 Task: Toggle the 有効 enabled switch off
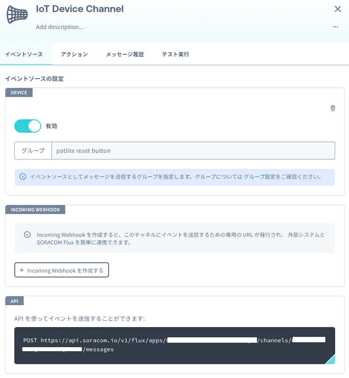[28, 126]
